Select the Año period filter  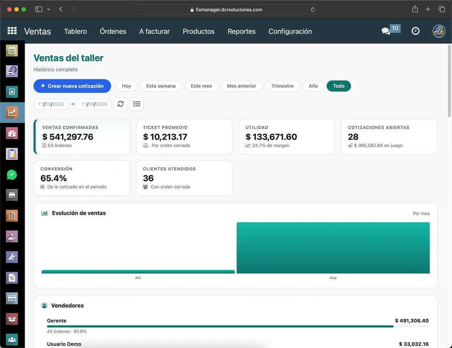[x=314, y=86]
